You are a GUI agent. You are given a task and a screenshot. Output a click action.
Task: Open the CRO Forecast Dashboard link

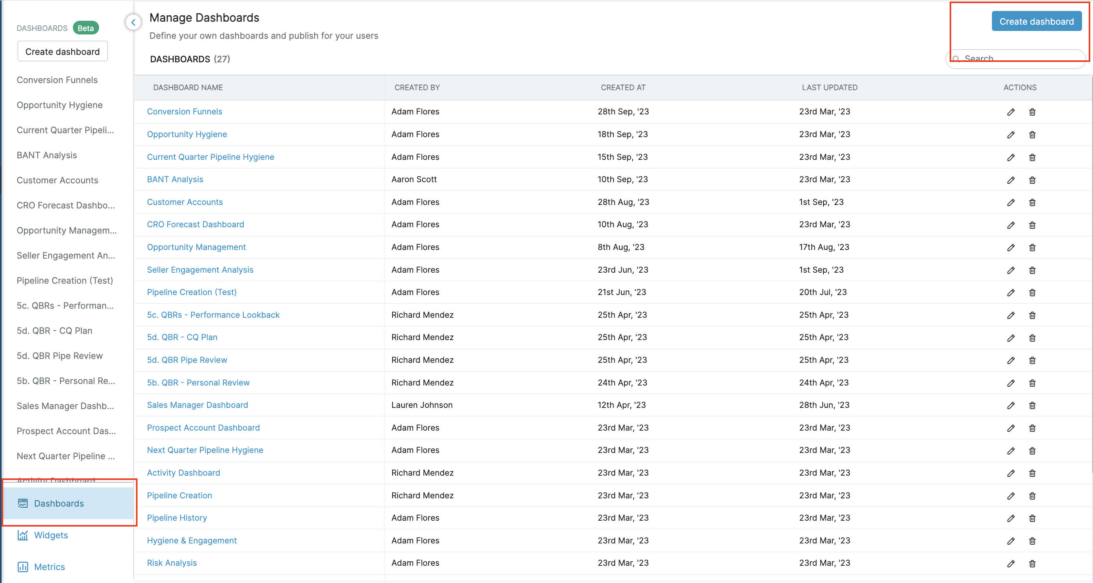click(x=195, y=224)
